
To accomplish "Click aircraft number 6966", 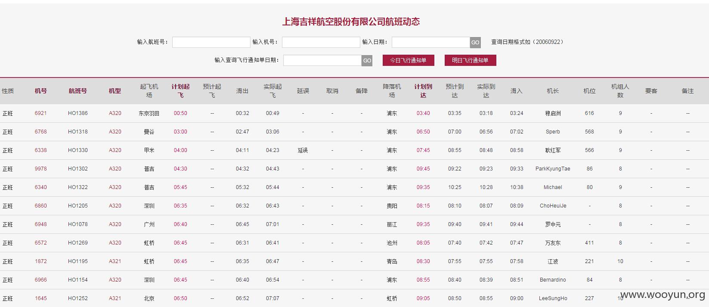I will click(x=41, y=280).
